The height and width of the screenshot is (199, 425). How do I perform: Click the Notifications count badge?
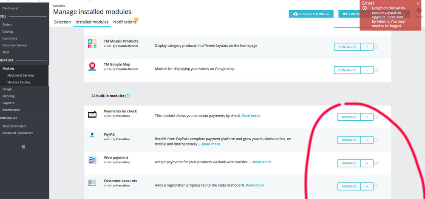coord(136,19)
